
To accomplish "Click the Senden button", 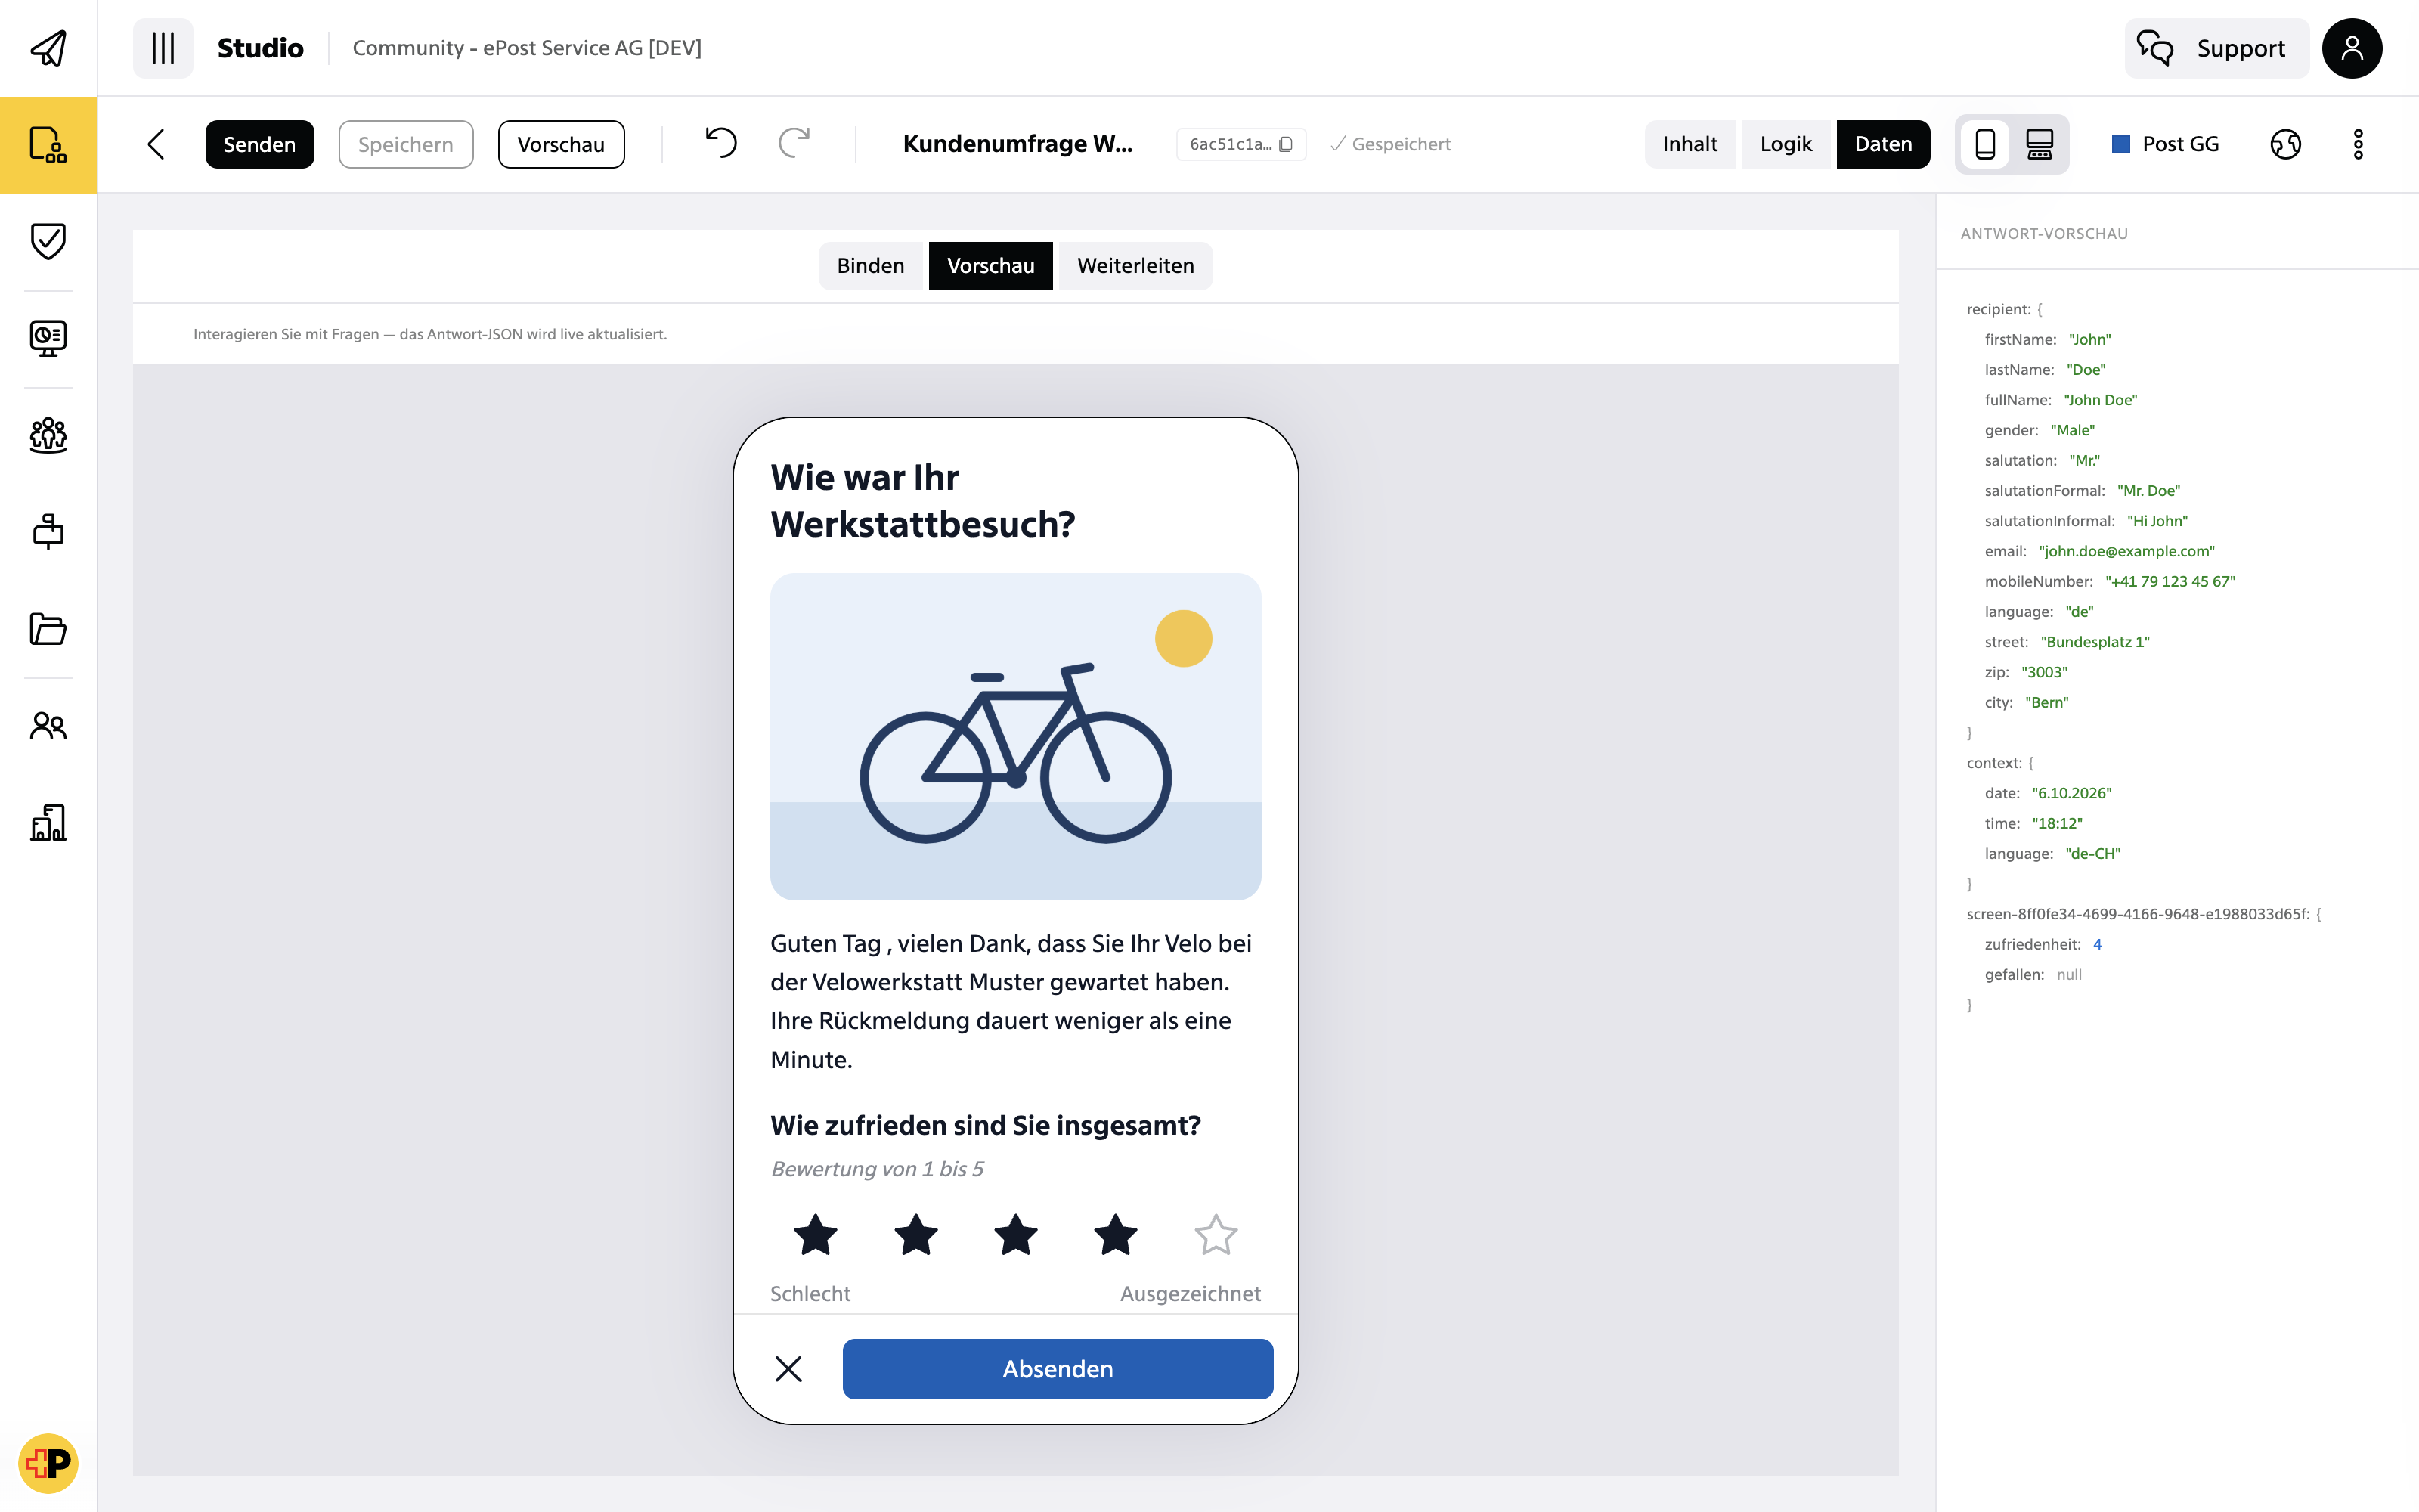I will click(x=260, y=144).
